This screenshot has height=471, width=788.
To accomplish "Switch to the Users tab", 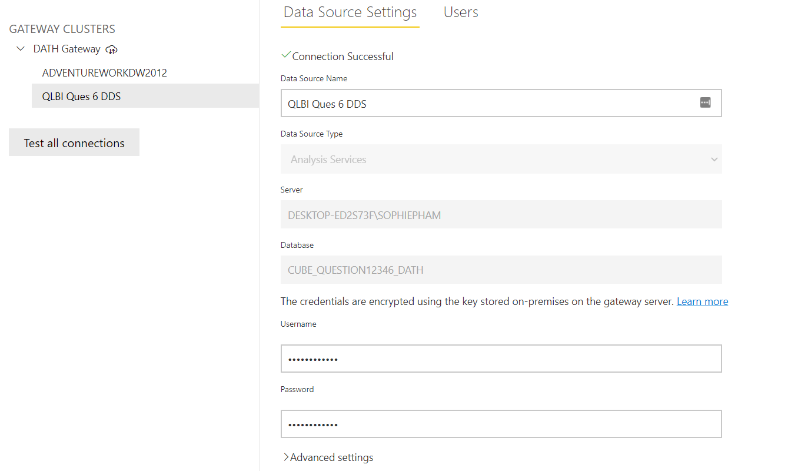I will tap(461, 12).
